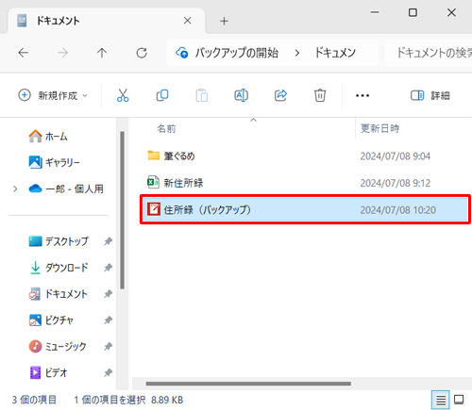Click pin icon beside ダウンロード
Screen dimensions: 472x410
tap(109, 268)
